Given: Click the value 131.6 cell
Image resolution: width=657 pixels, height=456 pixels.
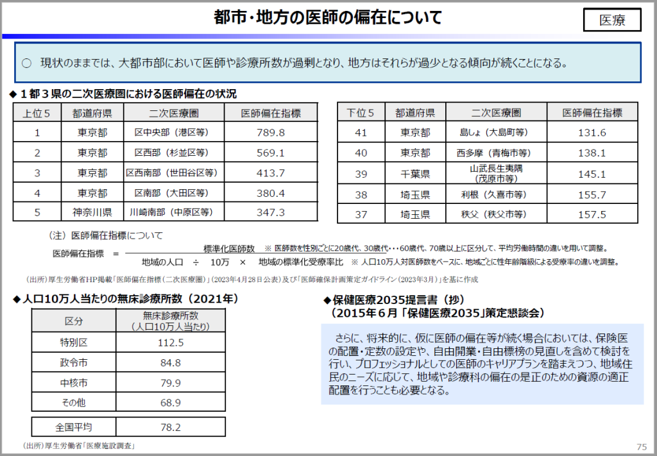Looking at the screenshot, I should [592, 132].
